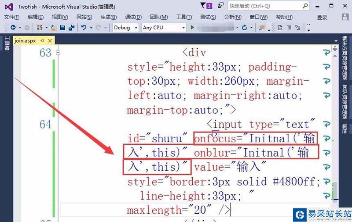Click line number 63 in the margin

pos(45,53)
